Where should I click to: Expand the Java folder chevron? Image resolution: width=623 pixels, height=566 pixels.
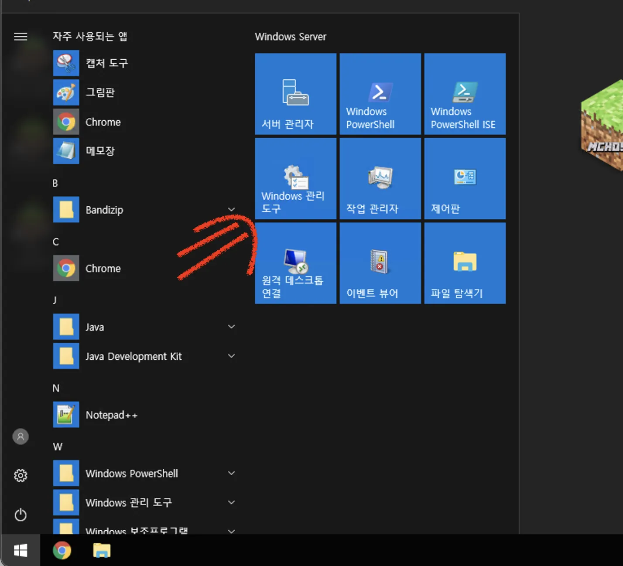click(x=232, y=327)
